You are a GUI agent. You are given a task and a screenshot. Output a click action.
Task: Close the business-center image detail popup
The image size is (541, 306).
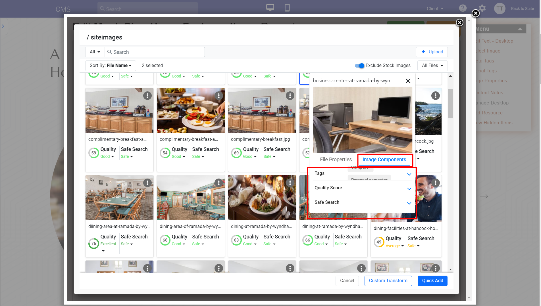(408, 81)
